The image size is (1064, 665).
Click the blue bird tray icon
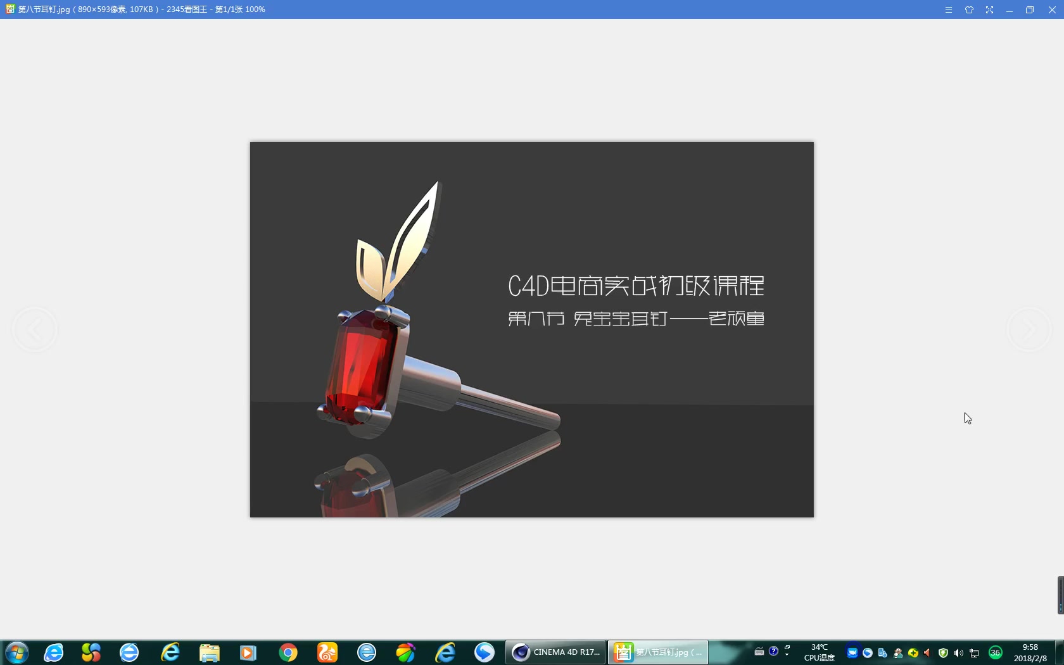[868, 653]
